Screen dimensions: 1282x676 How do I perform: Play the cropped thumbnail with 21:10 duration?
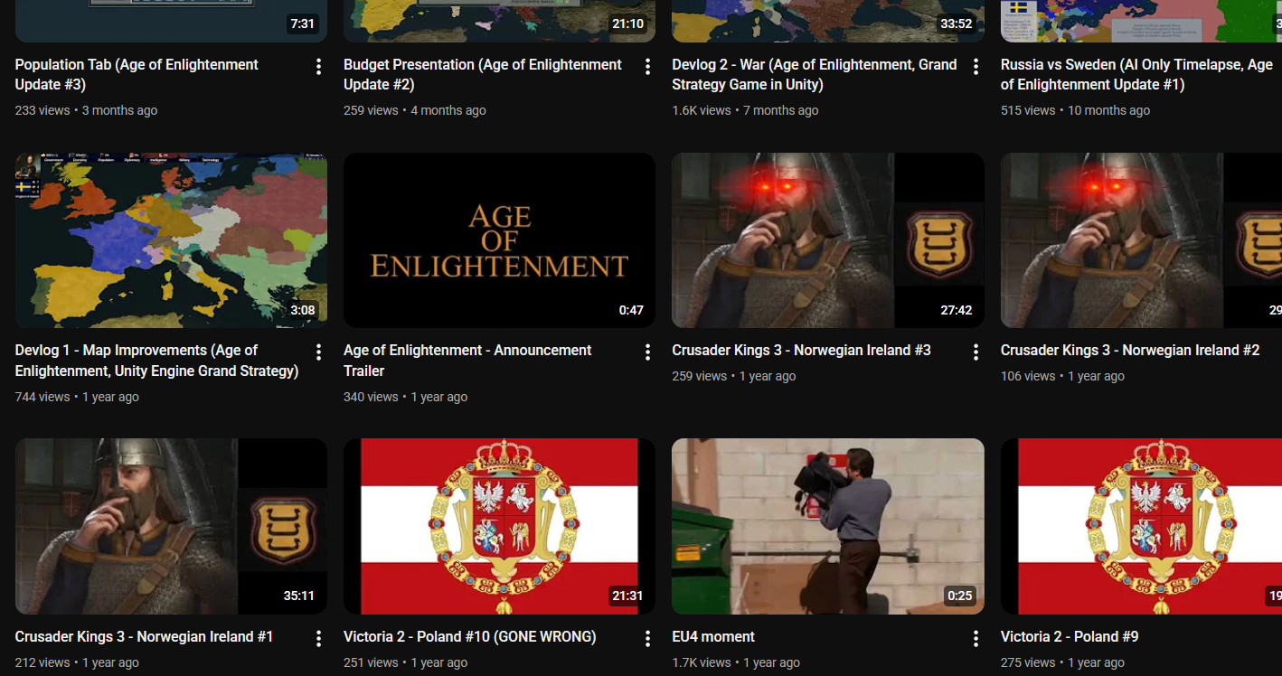(499, 21)
